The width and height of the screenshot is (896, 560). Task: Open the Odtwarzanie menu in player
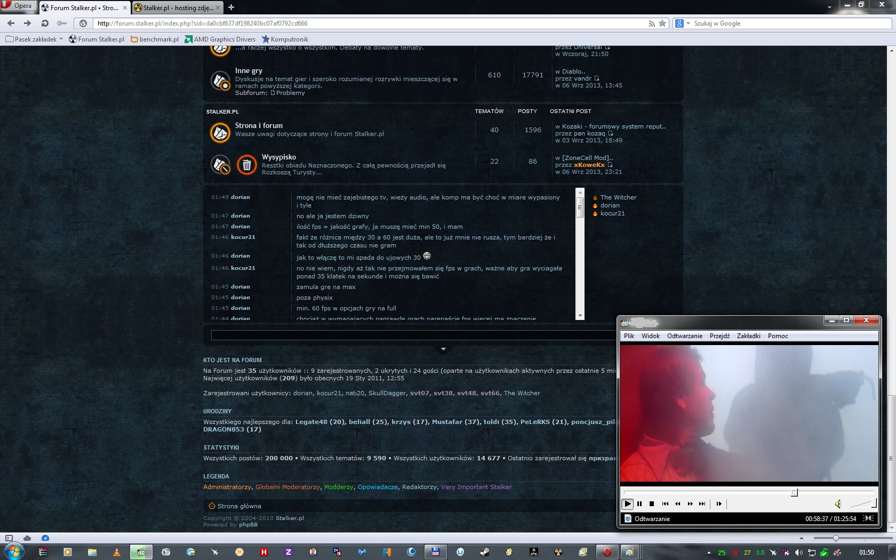pos(684,336)
